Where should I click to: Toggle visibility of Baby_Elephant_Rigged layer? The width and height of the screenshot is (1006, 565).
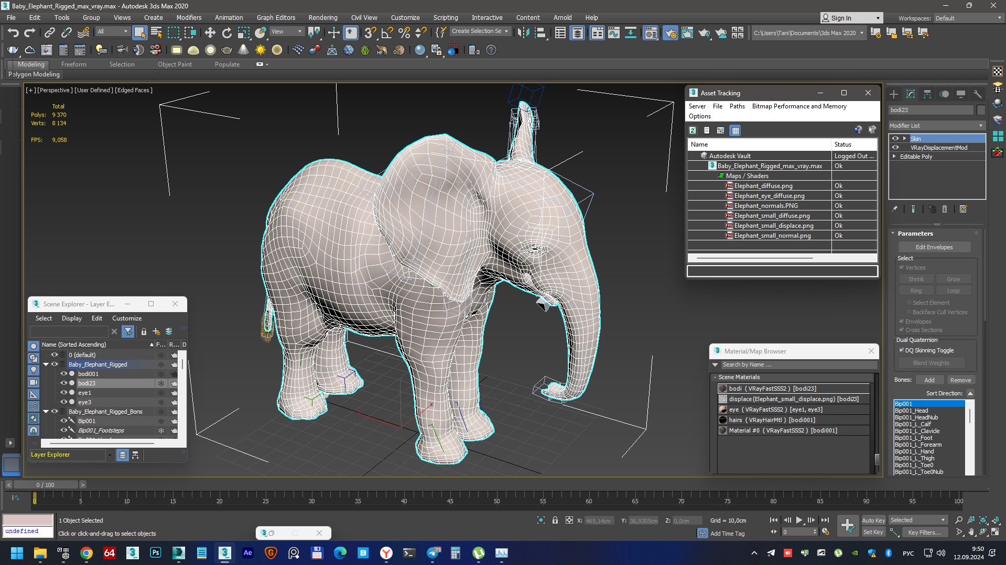54,364
